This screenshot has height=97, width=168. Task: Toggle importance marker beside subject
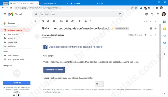(112, 29)
